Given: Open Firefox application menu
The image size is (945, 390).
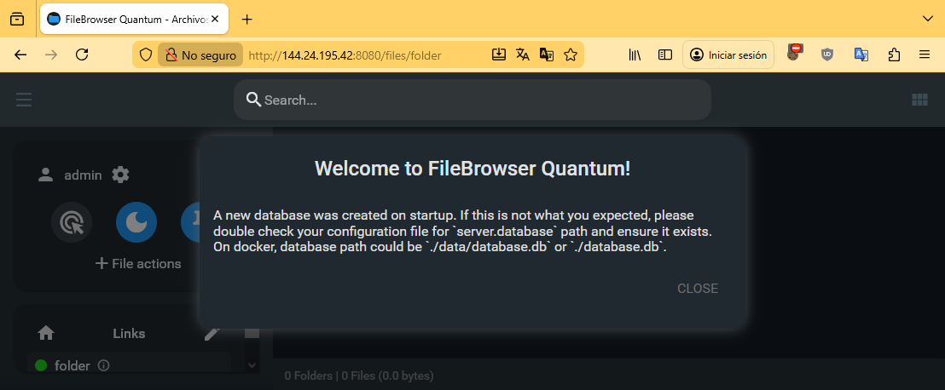Looking at the screenshot, I should [x=925, y=54].
